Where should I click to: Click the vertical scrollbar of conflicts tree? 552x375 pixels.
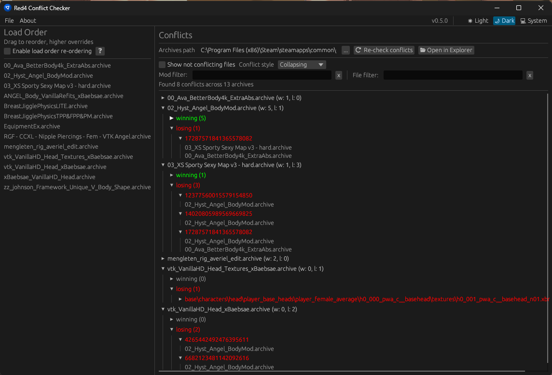click(548, 228)
